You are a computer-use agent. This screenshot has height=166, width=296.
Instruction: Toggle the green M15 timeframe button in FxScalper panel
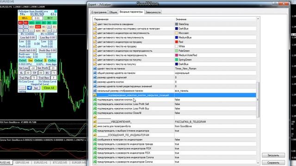(x=31, y=23)
